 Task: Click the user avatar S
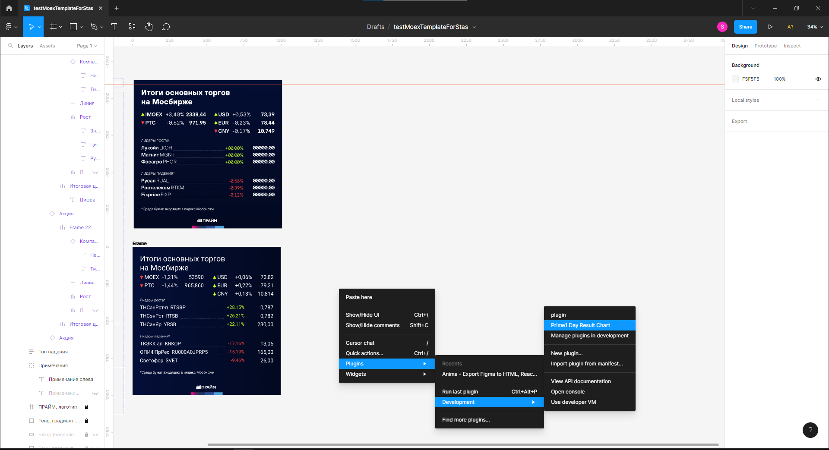point(722,27)
